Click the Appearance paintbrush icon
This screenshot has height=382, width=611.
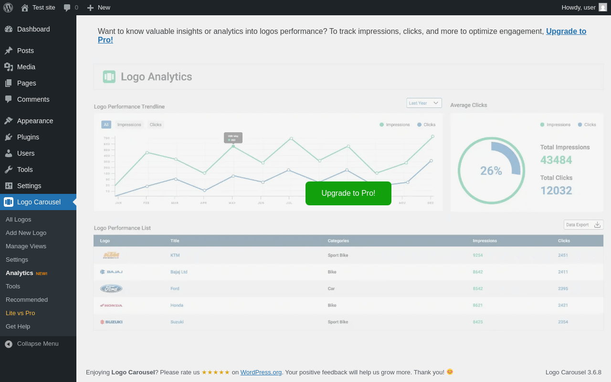[x=9, y=121]
